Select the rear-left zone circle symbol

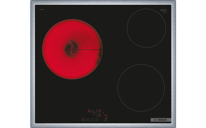click(91, 111)
